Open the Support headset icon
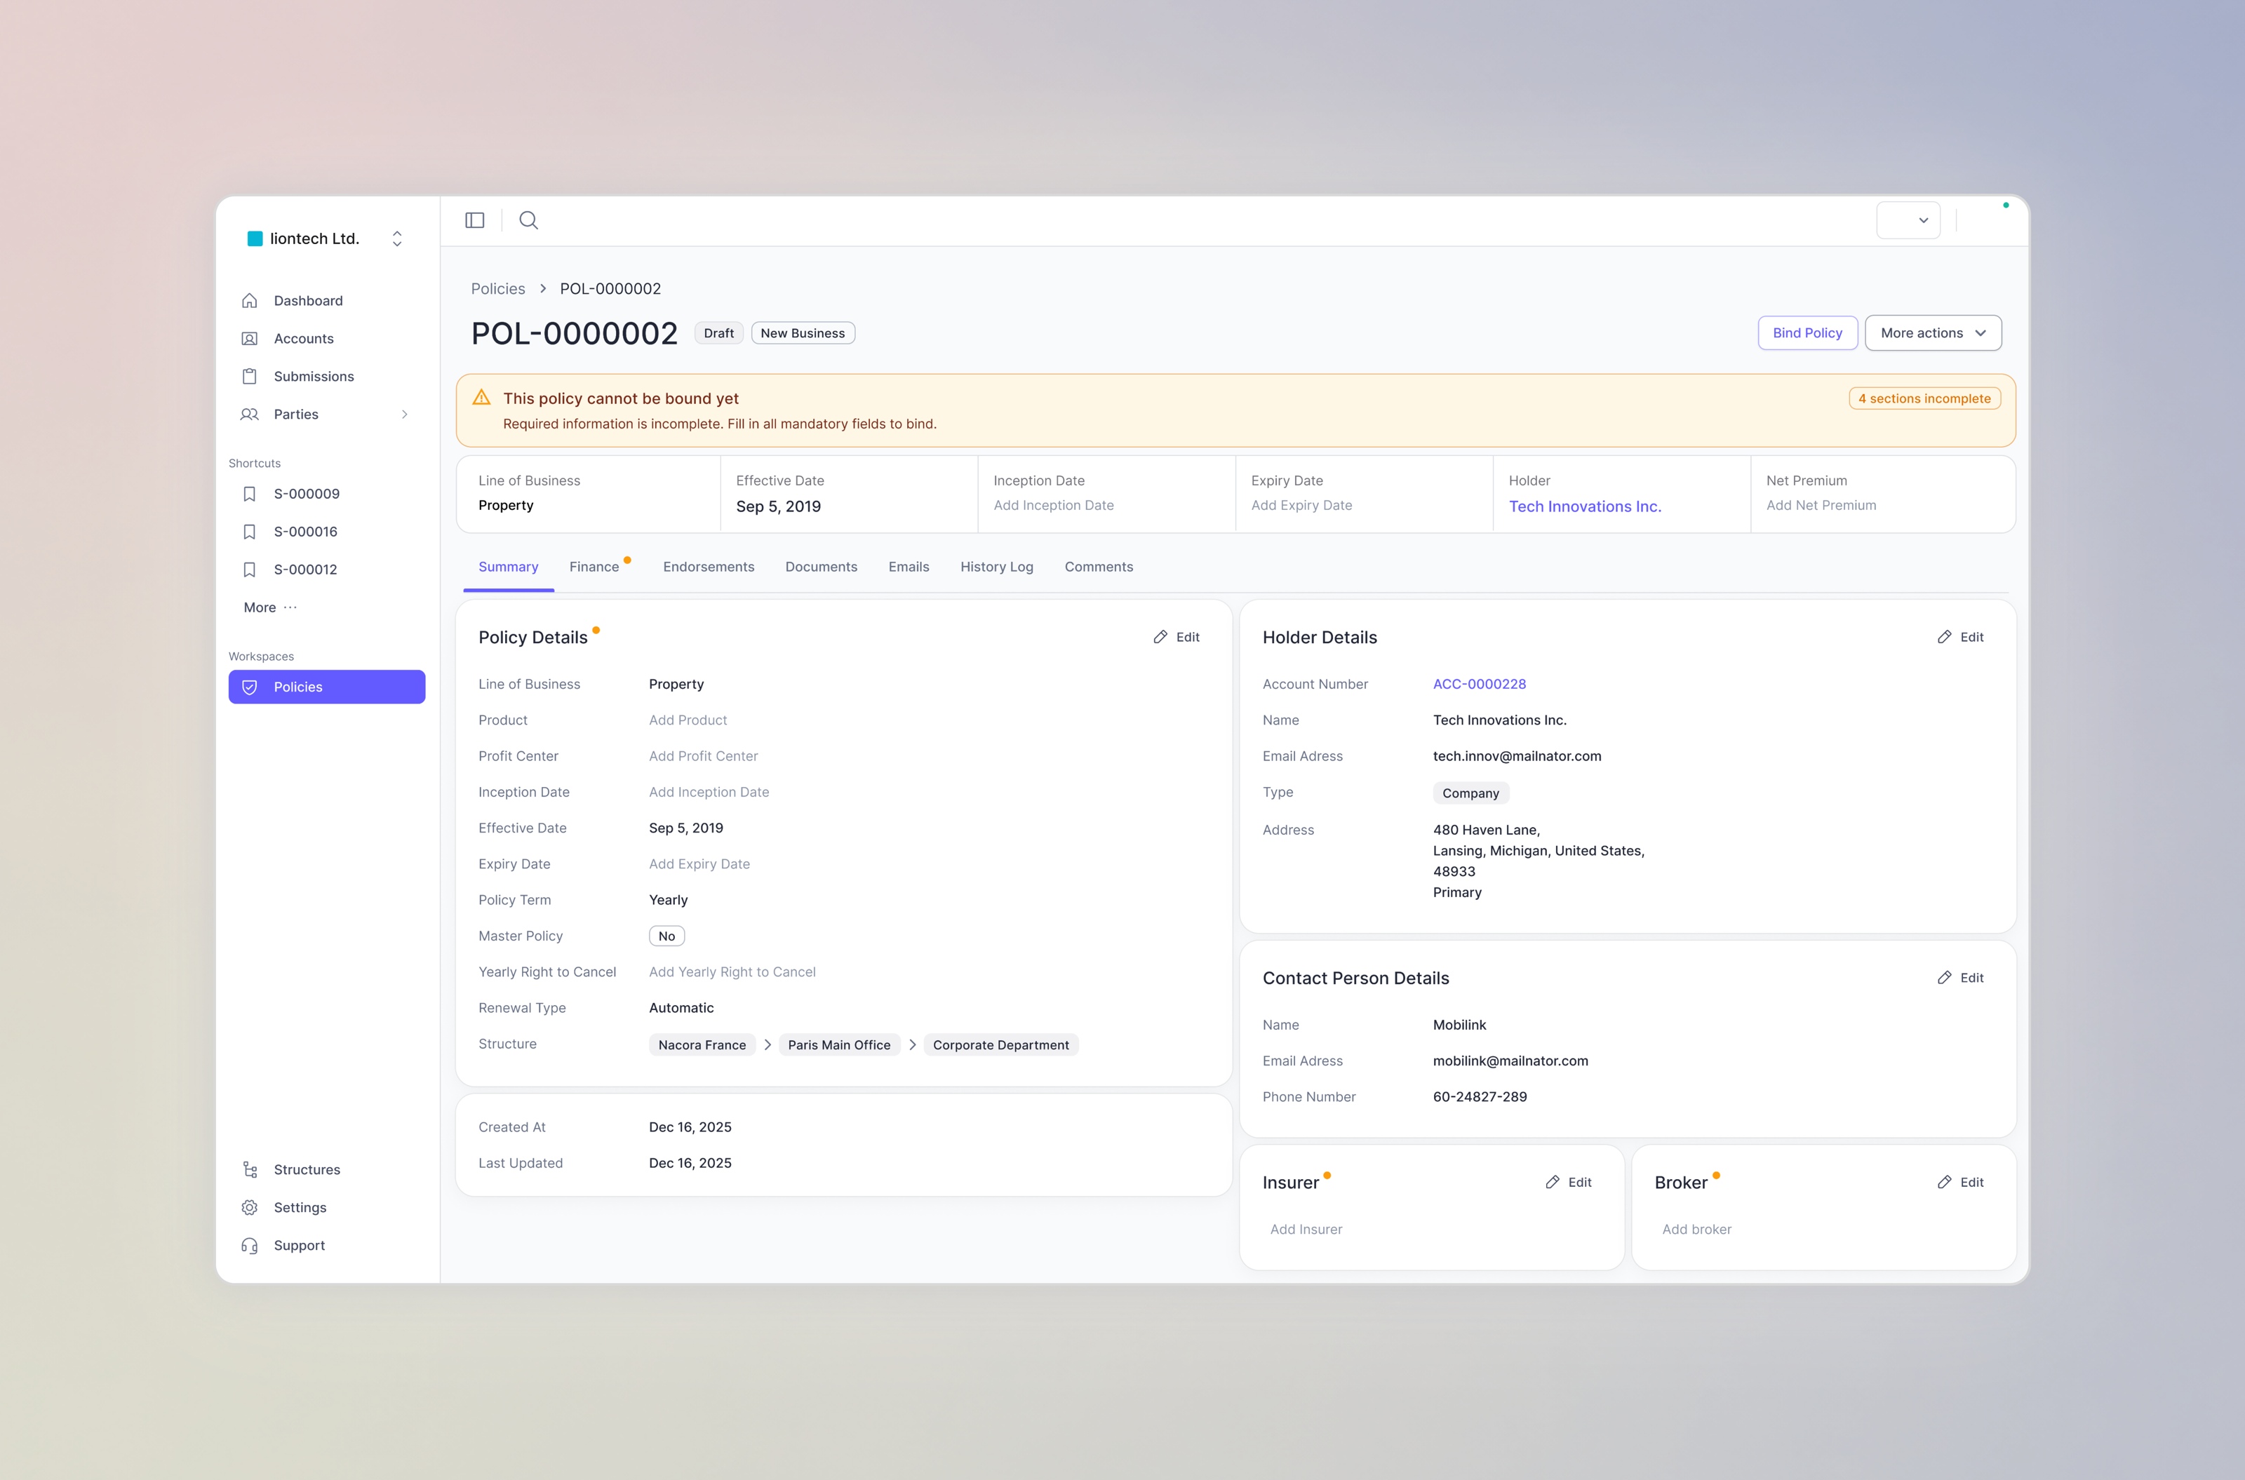This screenshot has width=2245, height=1480. pos(249,1245)
